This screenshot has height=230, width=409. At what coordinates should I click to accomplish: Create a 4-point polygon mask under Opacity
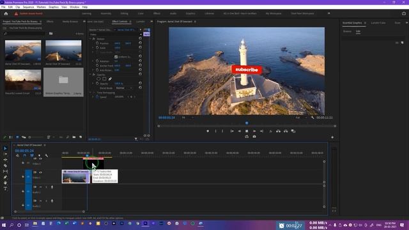pos(104,79)
